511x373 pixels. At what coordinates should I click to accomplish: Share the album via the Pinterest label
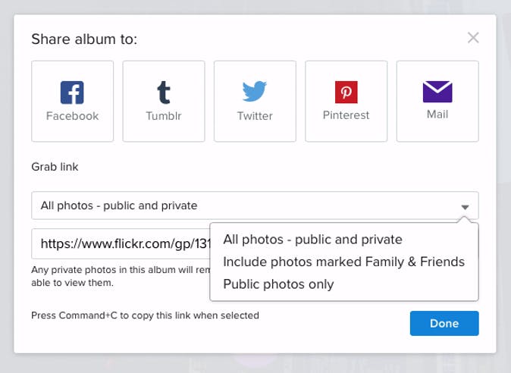[x=346, y=115]
